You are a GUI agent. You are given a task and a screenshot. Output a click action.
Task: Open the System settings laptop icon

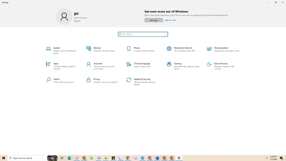(x=48, y=49)
